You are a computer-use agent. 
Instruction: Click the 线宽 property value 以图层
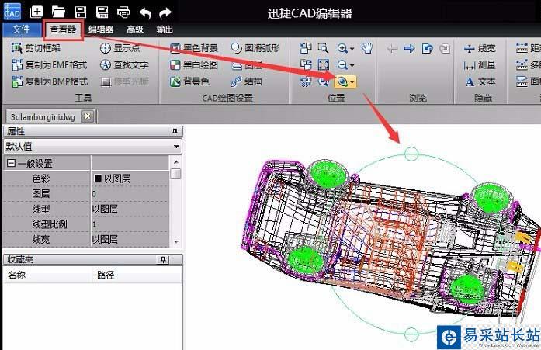(x=130, y=239)
